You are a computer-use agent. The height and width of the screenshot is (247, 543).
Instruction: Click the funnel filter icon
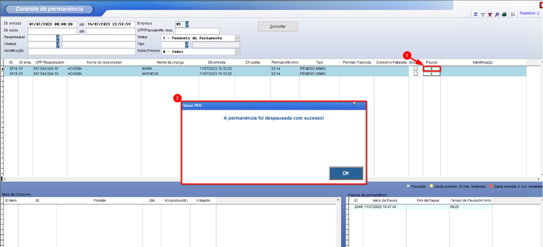[483, 15]
